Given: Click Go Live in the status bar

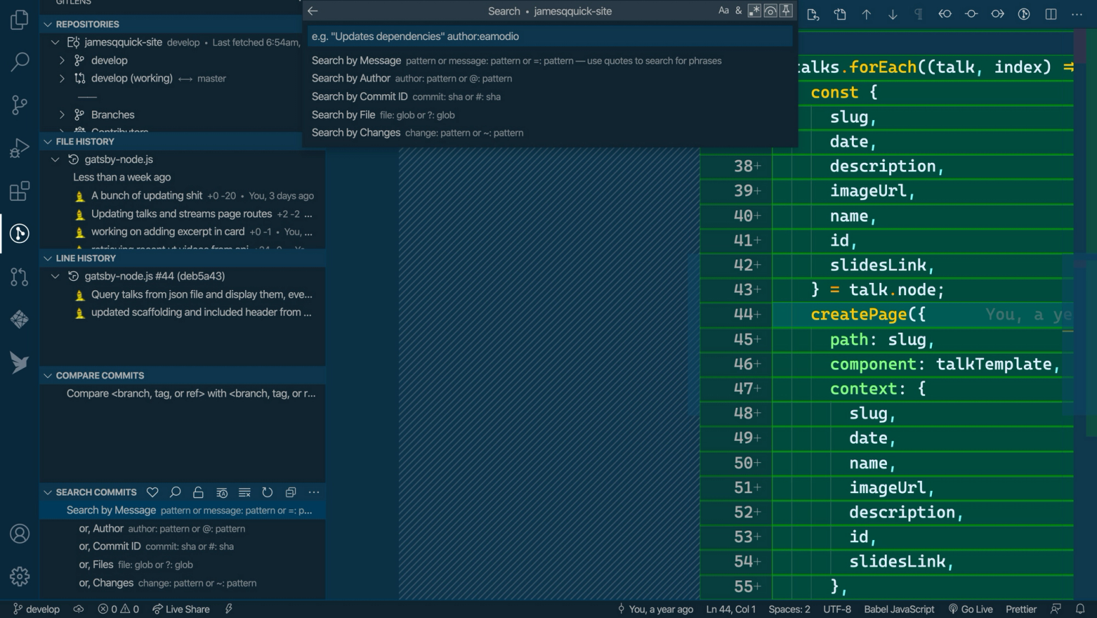Looking at the screenshot, I should pos(971,609).
